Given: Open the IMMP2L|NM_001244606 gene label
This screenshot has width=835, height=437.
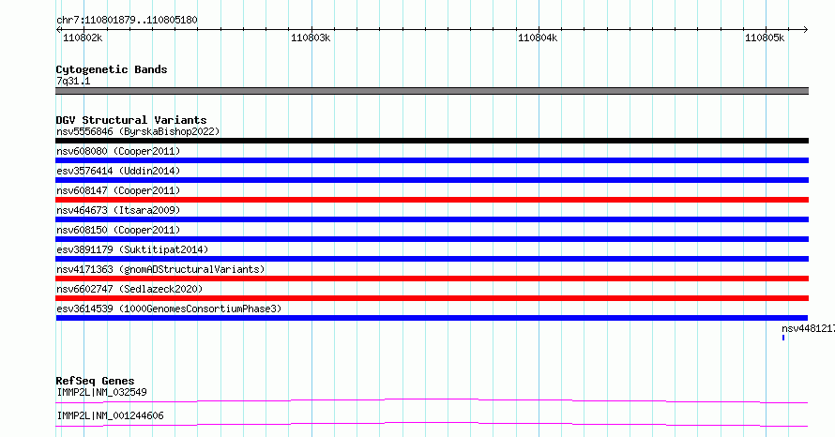Looking at the screenshot, I should pyautogui.click(x=110, y=415).
